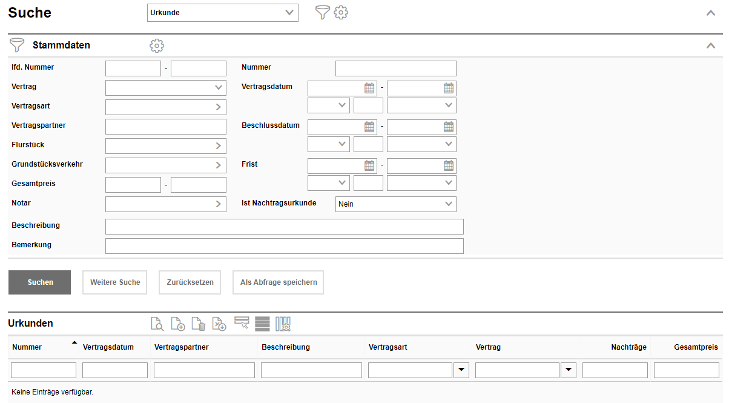Open the Ist Nachtragsurkunde dropdown
Image resolution: width=729 pixels, height=403 pixels.
pyautogui.click(x=395, y=204)
